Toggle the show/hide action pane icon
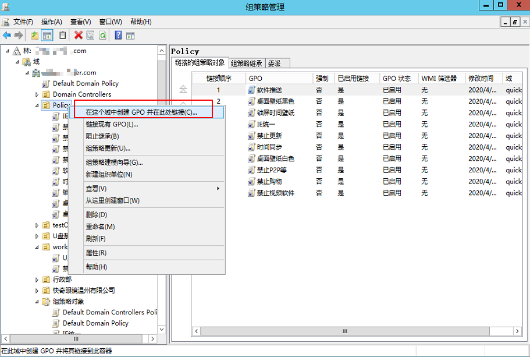 click(130, 36)
